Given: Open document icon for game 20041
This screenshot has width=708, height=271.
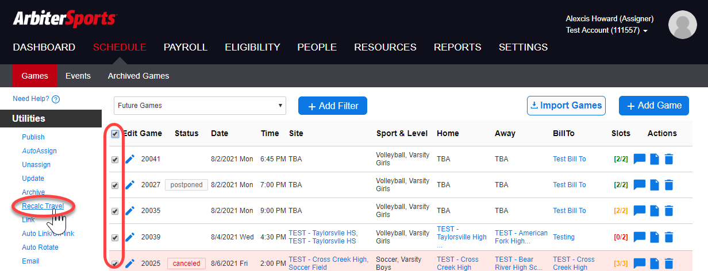Looking at the screenshot, I should pos(656,159).
